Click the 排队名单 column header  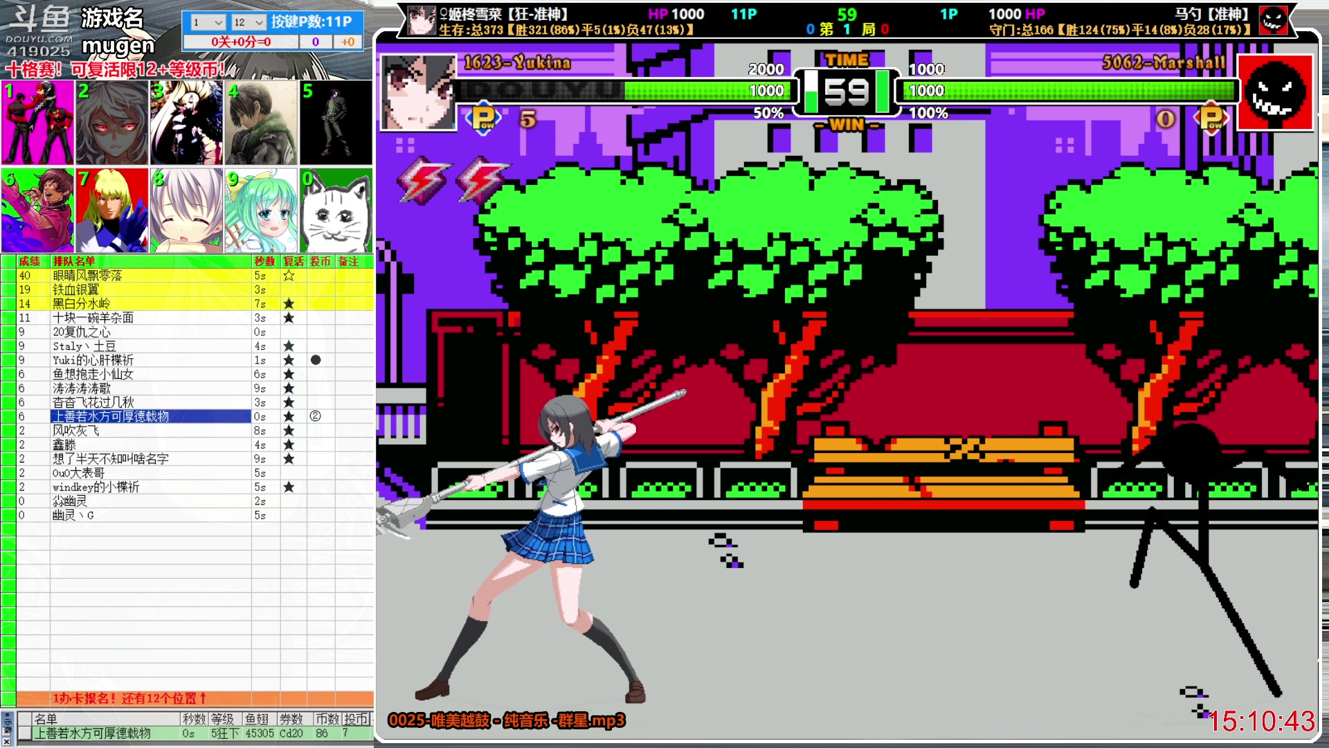pos(74,261)
